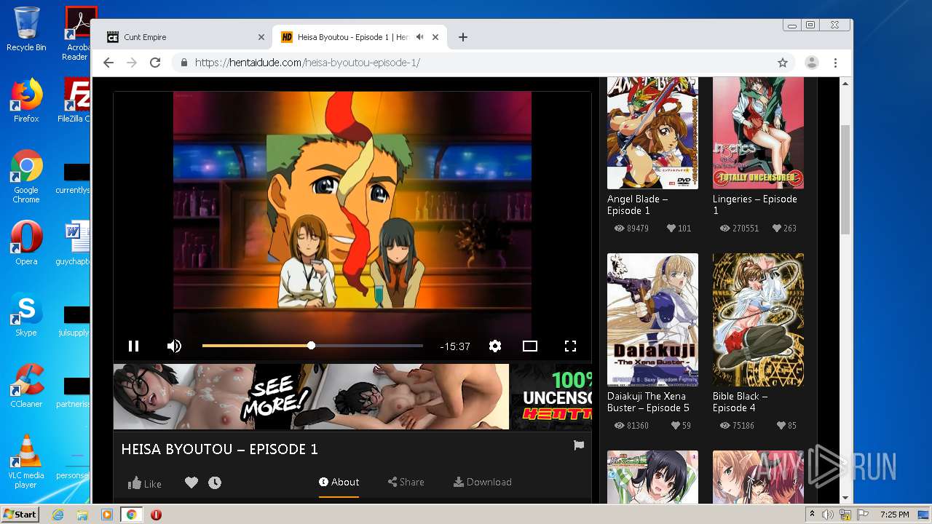Open Windows Media Player from the taskbar
This screenshot has width=932, height=524.
(x=107, y=515)
